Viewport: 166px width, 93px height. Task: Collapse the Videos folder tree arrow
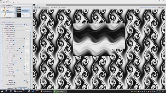[x=4, y=11]
